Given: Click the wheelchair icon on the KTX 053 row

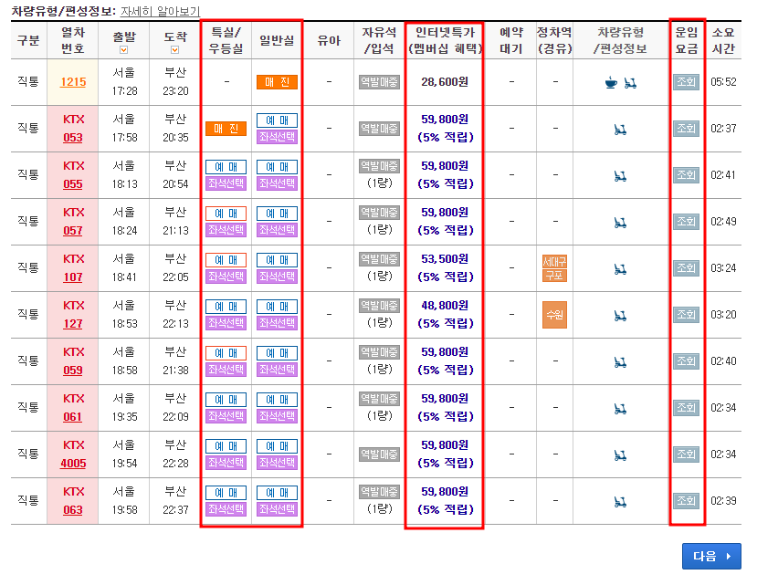Looking at the screenshot, I should (621, 128).
